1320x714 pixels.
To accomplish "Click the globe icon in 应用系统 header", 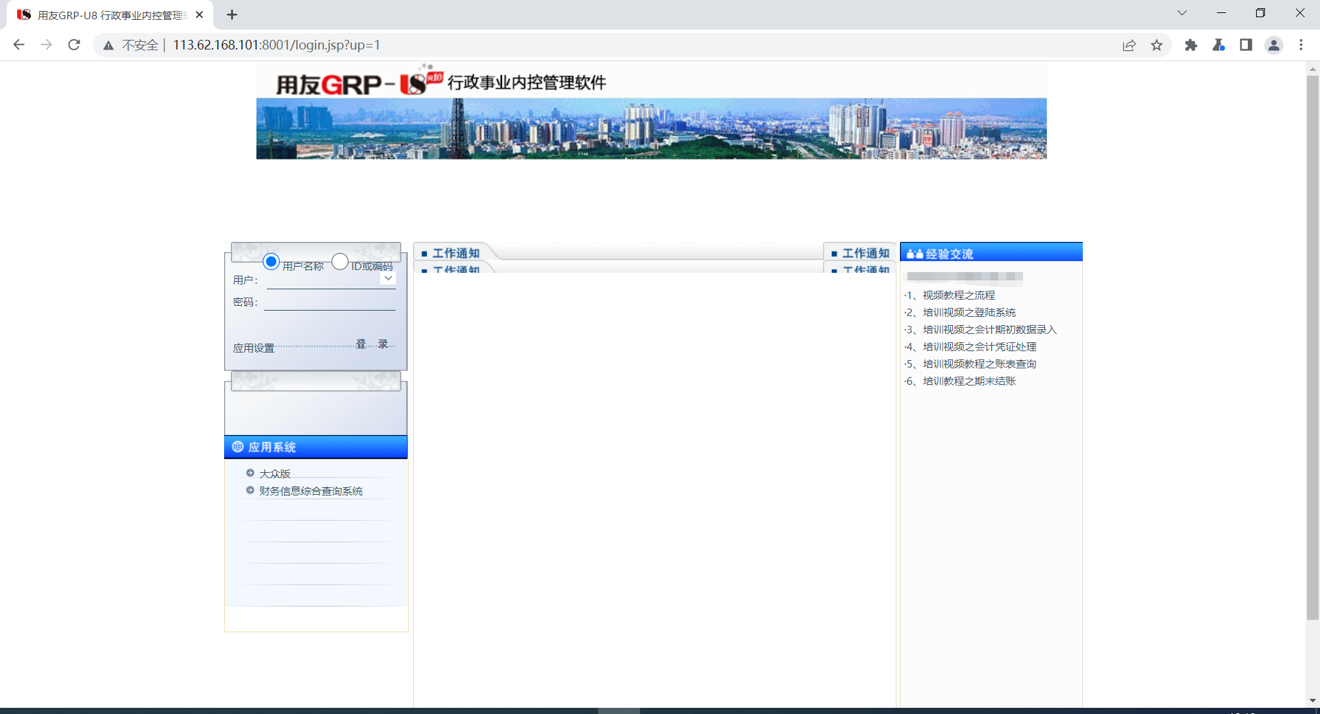I will (x=238, y=447).
